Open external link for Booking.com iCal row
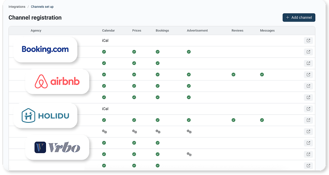329x175 pixels. [x=308, y=40]
